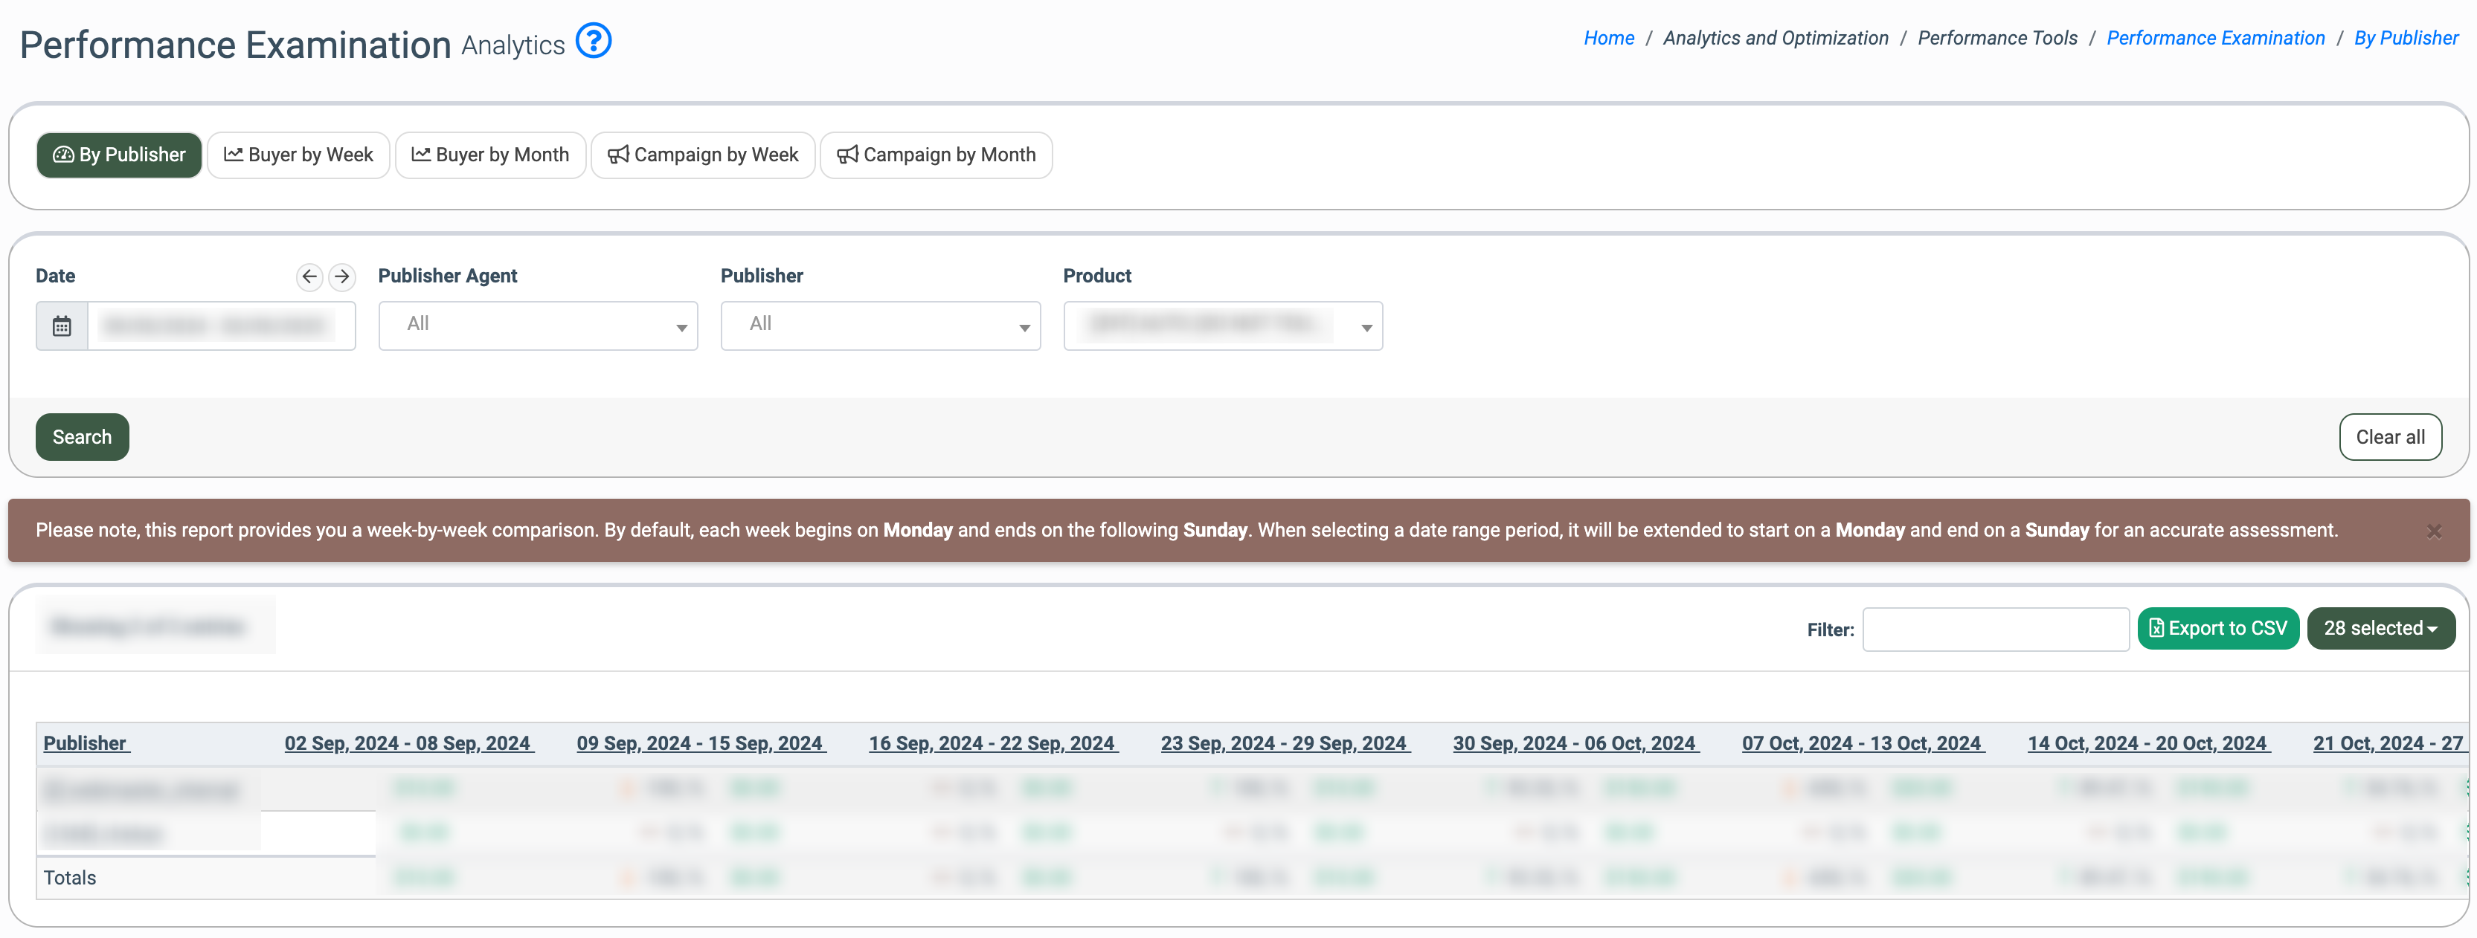
Task: Open the calendar icon beside Date field
Action: [62, 327]
